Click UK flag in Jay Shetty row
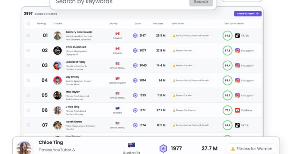 click(118, 78)
